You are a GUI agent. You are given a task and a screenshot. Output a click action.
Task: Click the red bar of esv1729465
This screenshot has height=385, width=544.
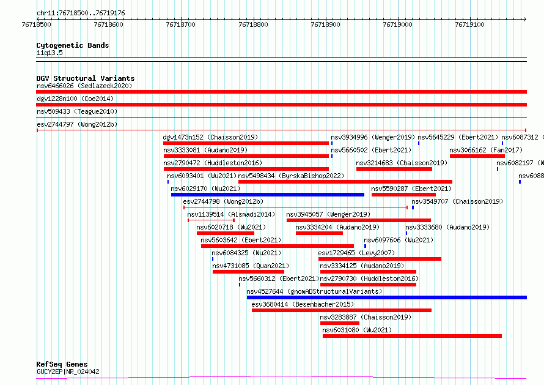click(380, 259)
